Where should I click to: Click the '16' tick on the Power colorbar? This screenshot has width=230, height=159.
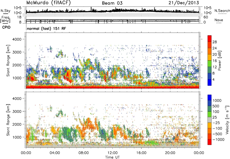(x=214, y=61)
